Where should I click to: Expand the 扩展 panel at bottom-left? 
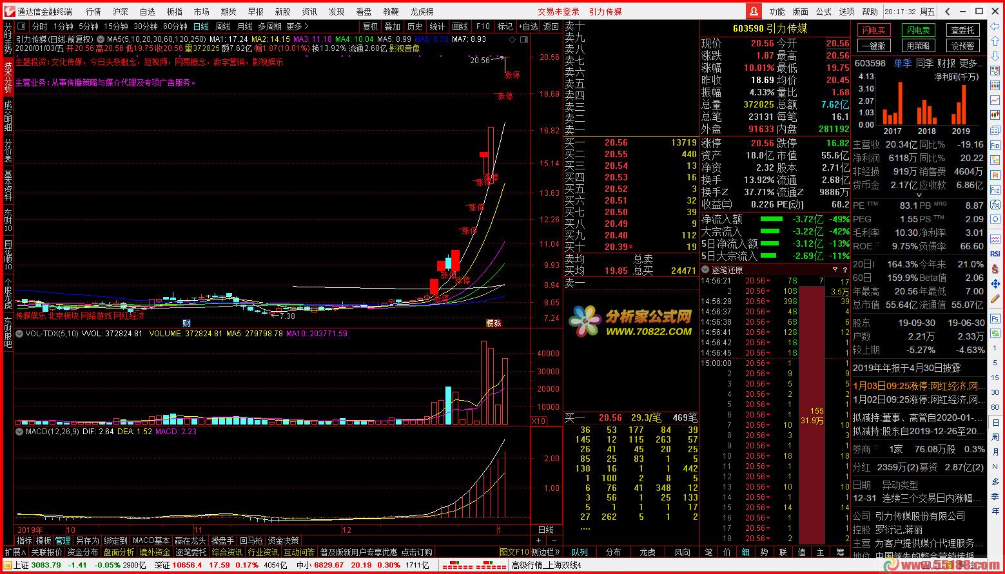15,552
